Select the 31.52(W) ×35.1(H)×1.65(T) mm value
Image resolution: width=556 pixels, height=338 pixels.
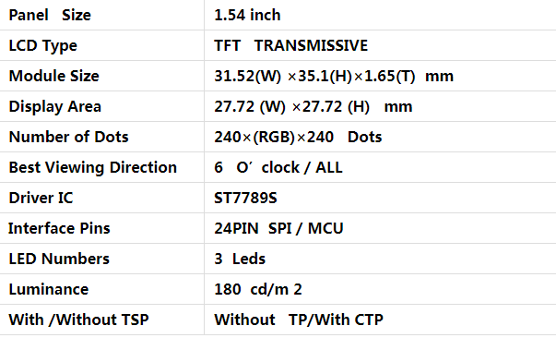pyautogui.click(x=334, y=77)
